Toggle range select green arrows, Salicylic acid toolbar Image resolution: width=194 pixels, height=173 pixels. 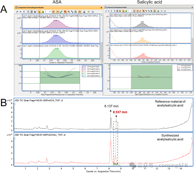pyautogui.click(x=138, y=11)
